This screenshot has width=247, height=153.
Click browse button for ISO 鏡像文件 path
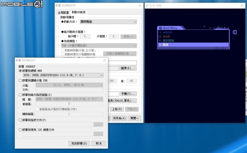[98, 134]
